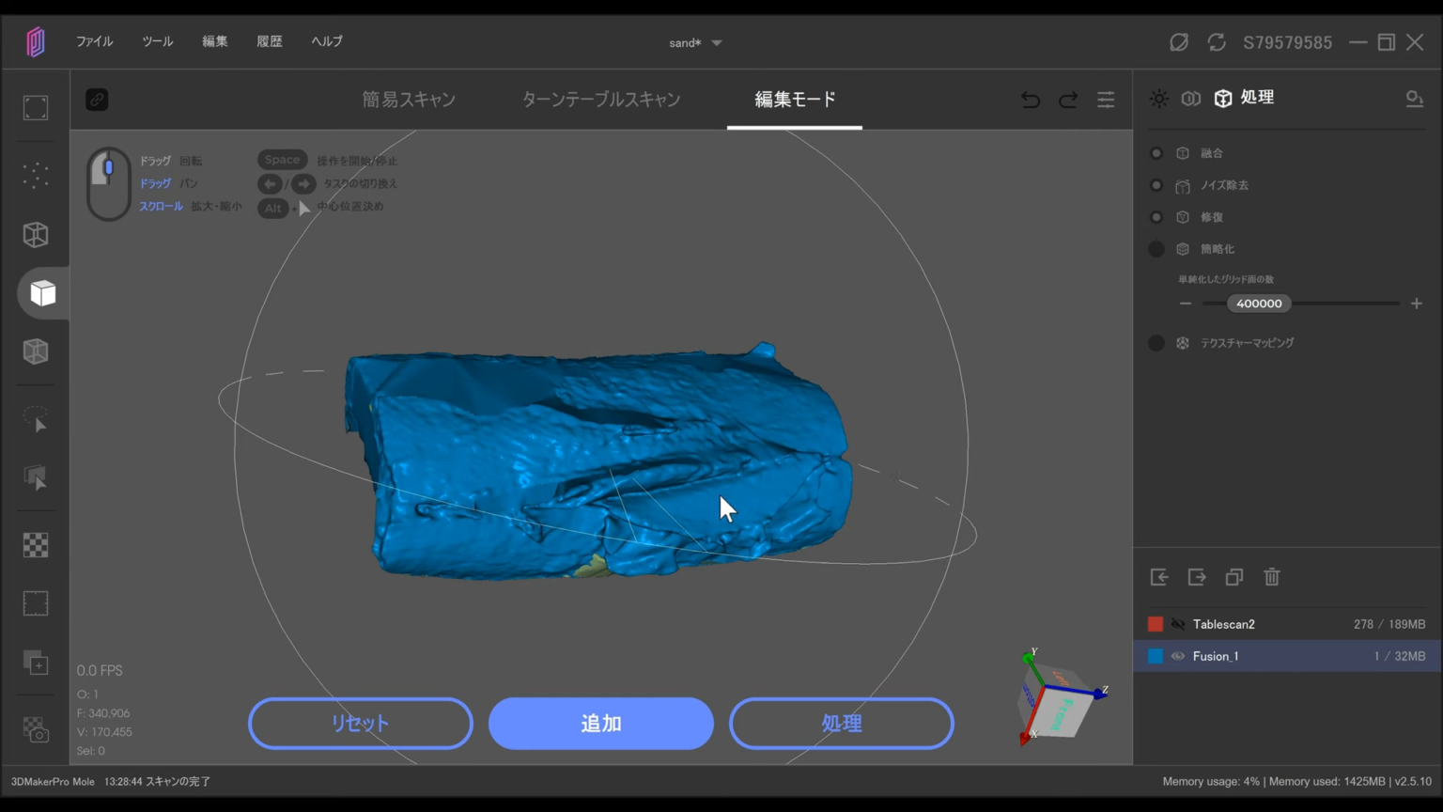
Task: Open the 編集 menu
Action: tap(214, 41)
